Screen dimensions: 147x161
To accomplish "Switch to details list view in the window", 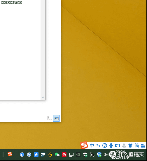I will pyautogui.click(x=50, y=118).
